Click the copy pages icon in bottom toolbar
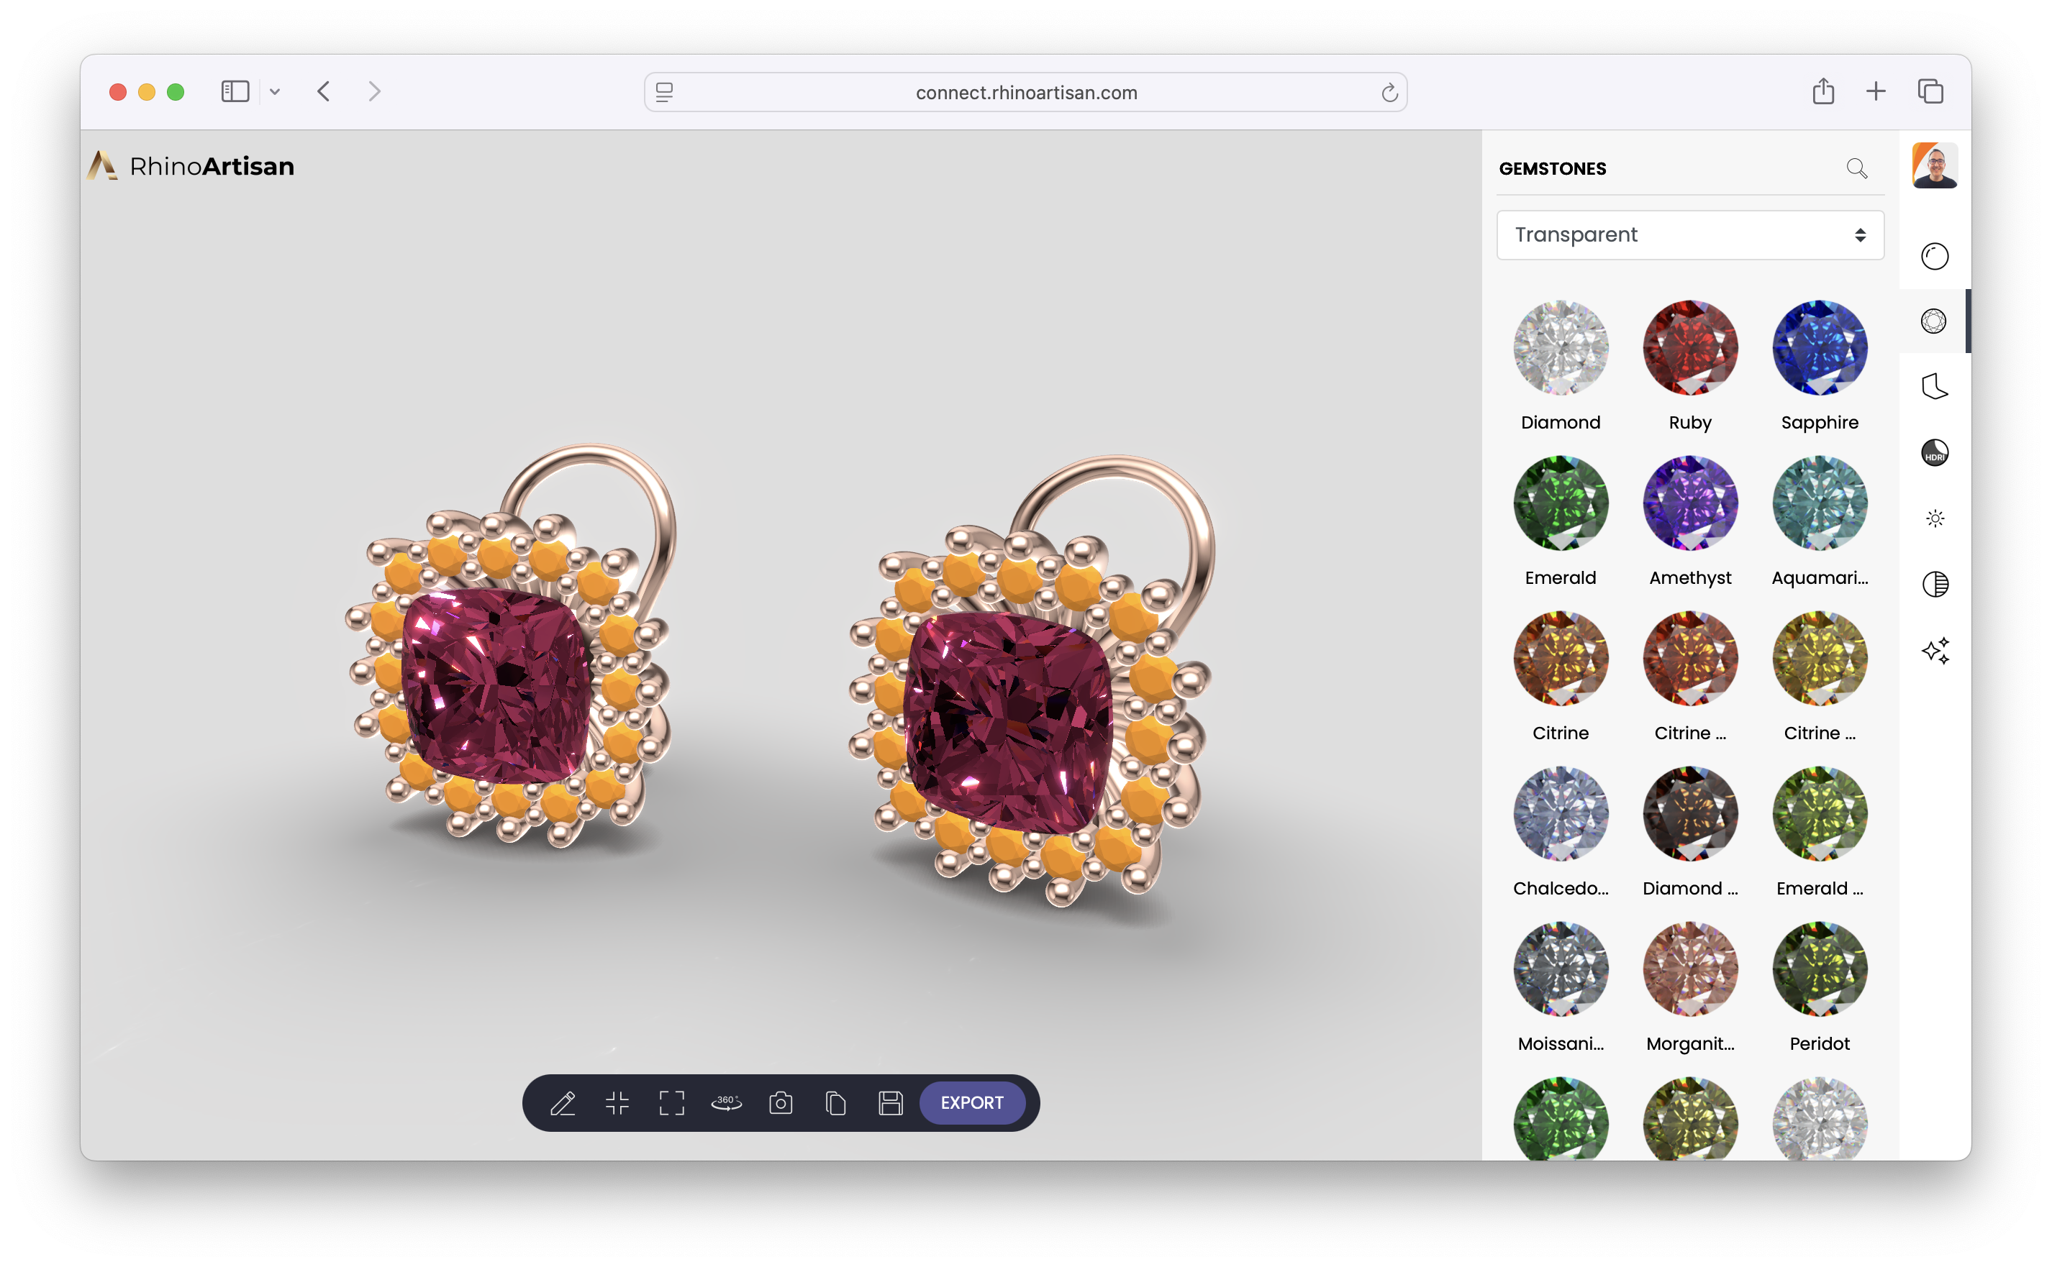Screen dimensions: 2052x1267 pos(835,1103)
